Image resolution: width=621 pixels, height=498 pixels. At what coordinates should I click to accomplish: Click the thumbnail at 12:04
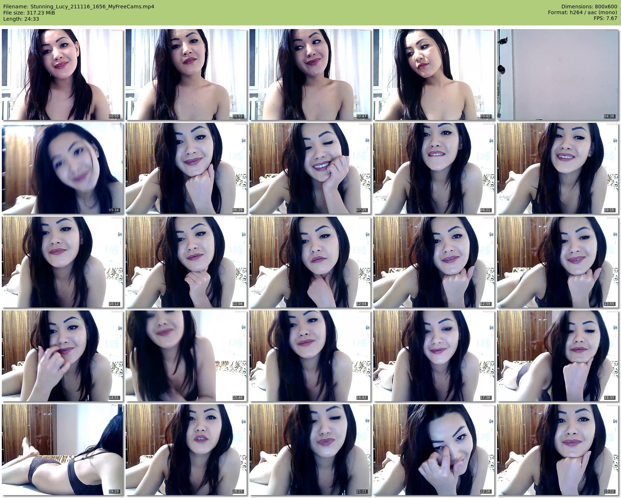(x=310, y=262)
